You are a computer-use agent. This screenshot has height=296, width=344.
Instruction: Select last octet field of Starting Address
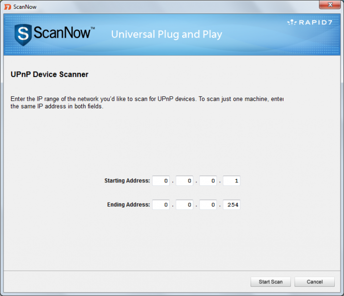click(x=232, y=180)
